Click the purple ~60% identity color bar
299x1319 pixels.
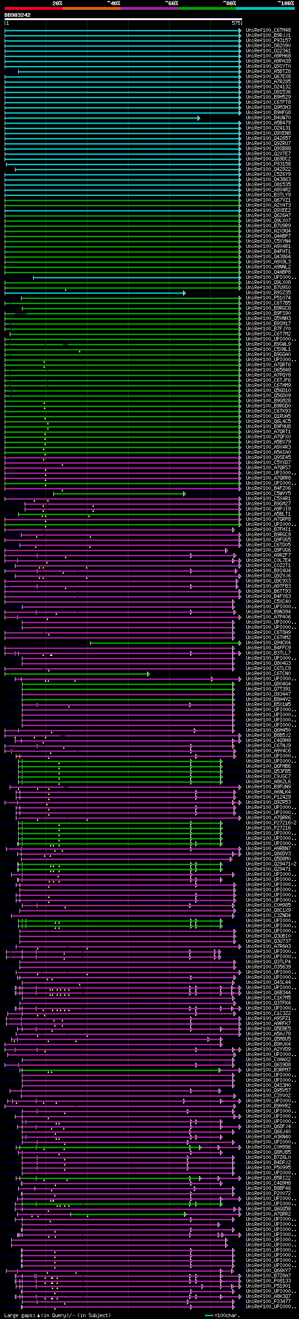pyautogui.click(x=150, y=8)
